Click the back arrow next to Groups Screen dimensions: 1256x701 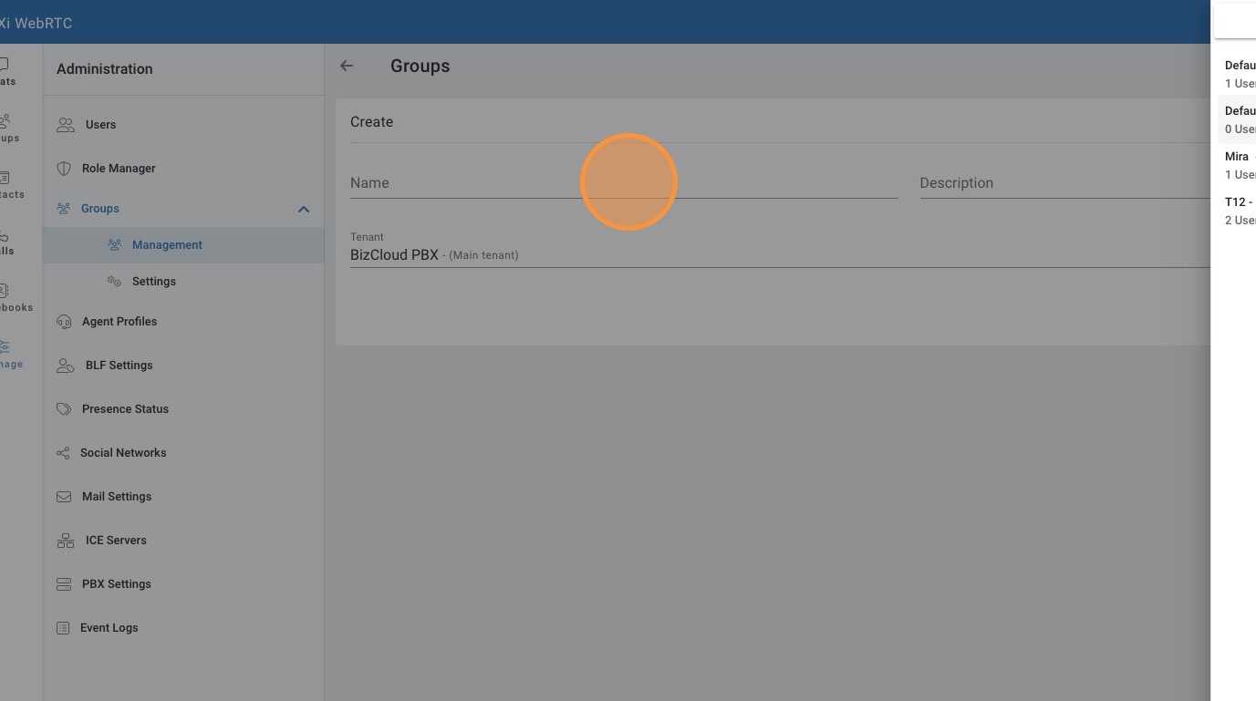(x=347, y=66)
